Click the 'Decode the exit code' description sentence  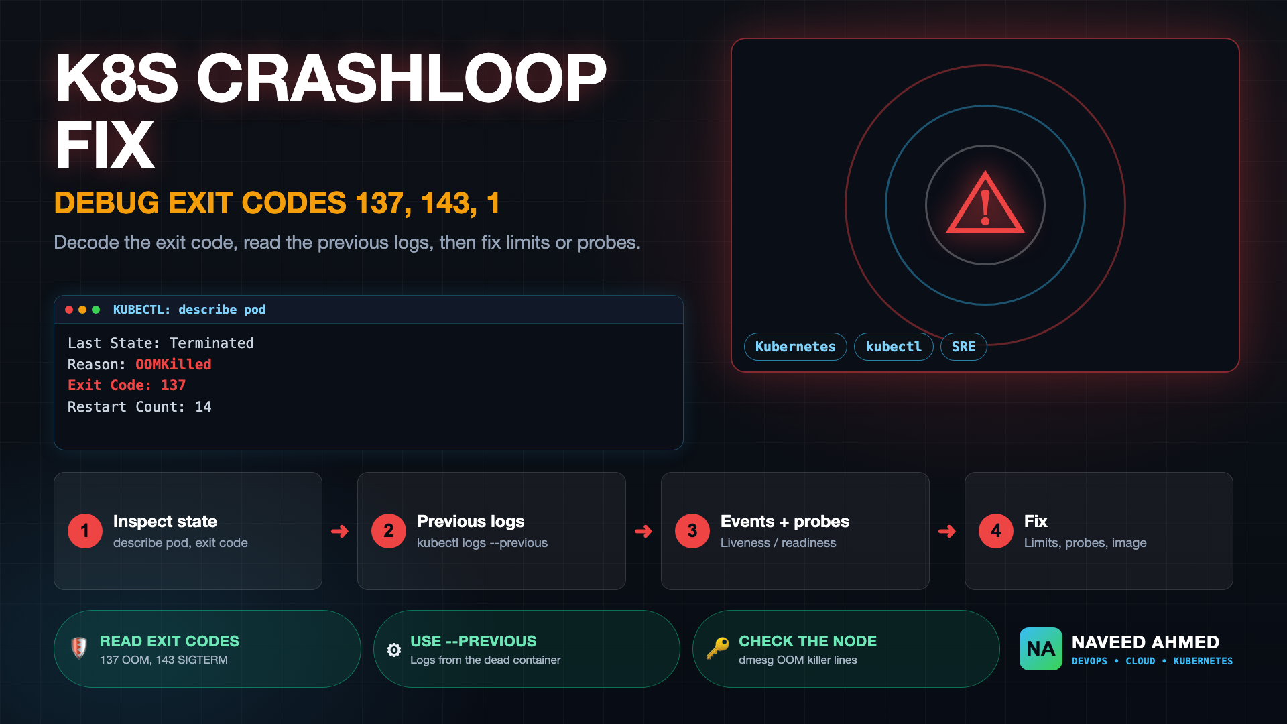click(x=347, y=243)
